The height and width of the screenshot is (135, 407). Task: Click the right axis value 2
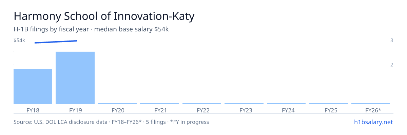click(392, 65)
